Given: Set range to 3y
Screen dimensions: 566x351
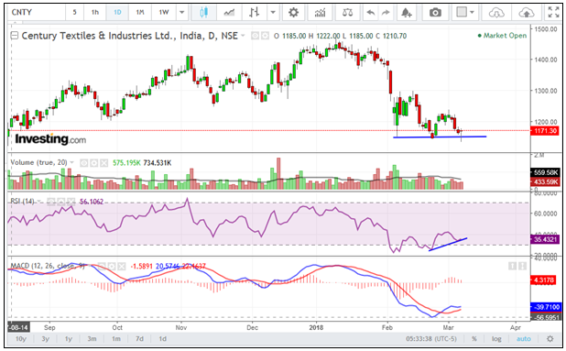Looking at the screenshot, I should (x=46, y=339).
